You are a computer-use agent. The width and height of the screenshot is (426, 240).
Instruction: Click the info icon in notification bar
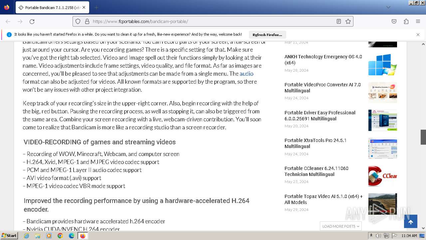pyautogui.click(x=9, y=35)
